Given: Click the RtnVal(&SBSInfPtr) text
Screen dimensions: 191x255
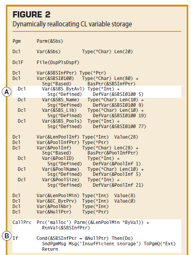Looking at the screenshot, I should tap(66, 228).
